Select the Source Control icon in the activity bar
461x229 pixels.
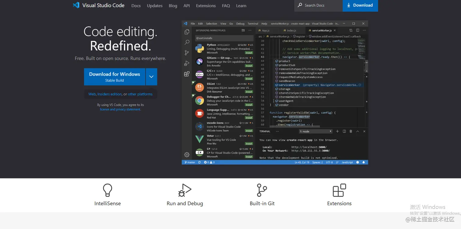click(x=187, y=53)
